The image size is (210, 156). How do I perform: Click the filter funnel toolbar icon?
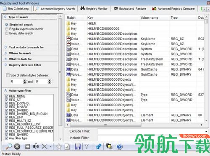87,146
